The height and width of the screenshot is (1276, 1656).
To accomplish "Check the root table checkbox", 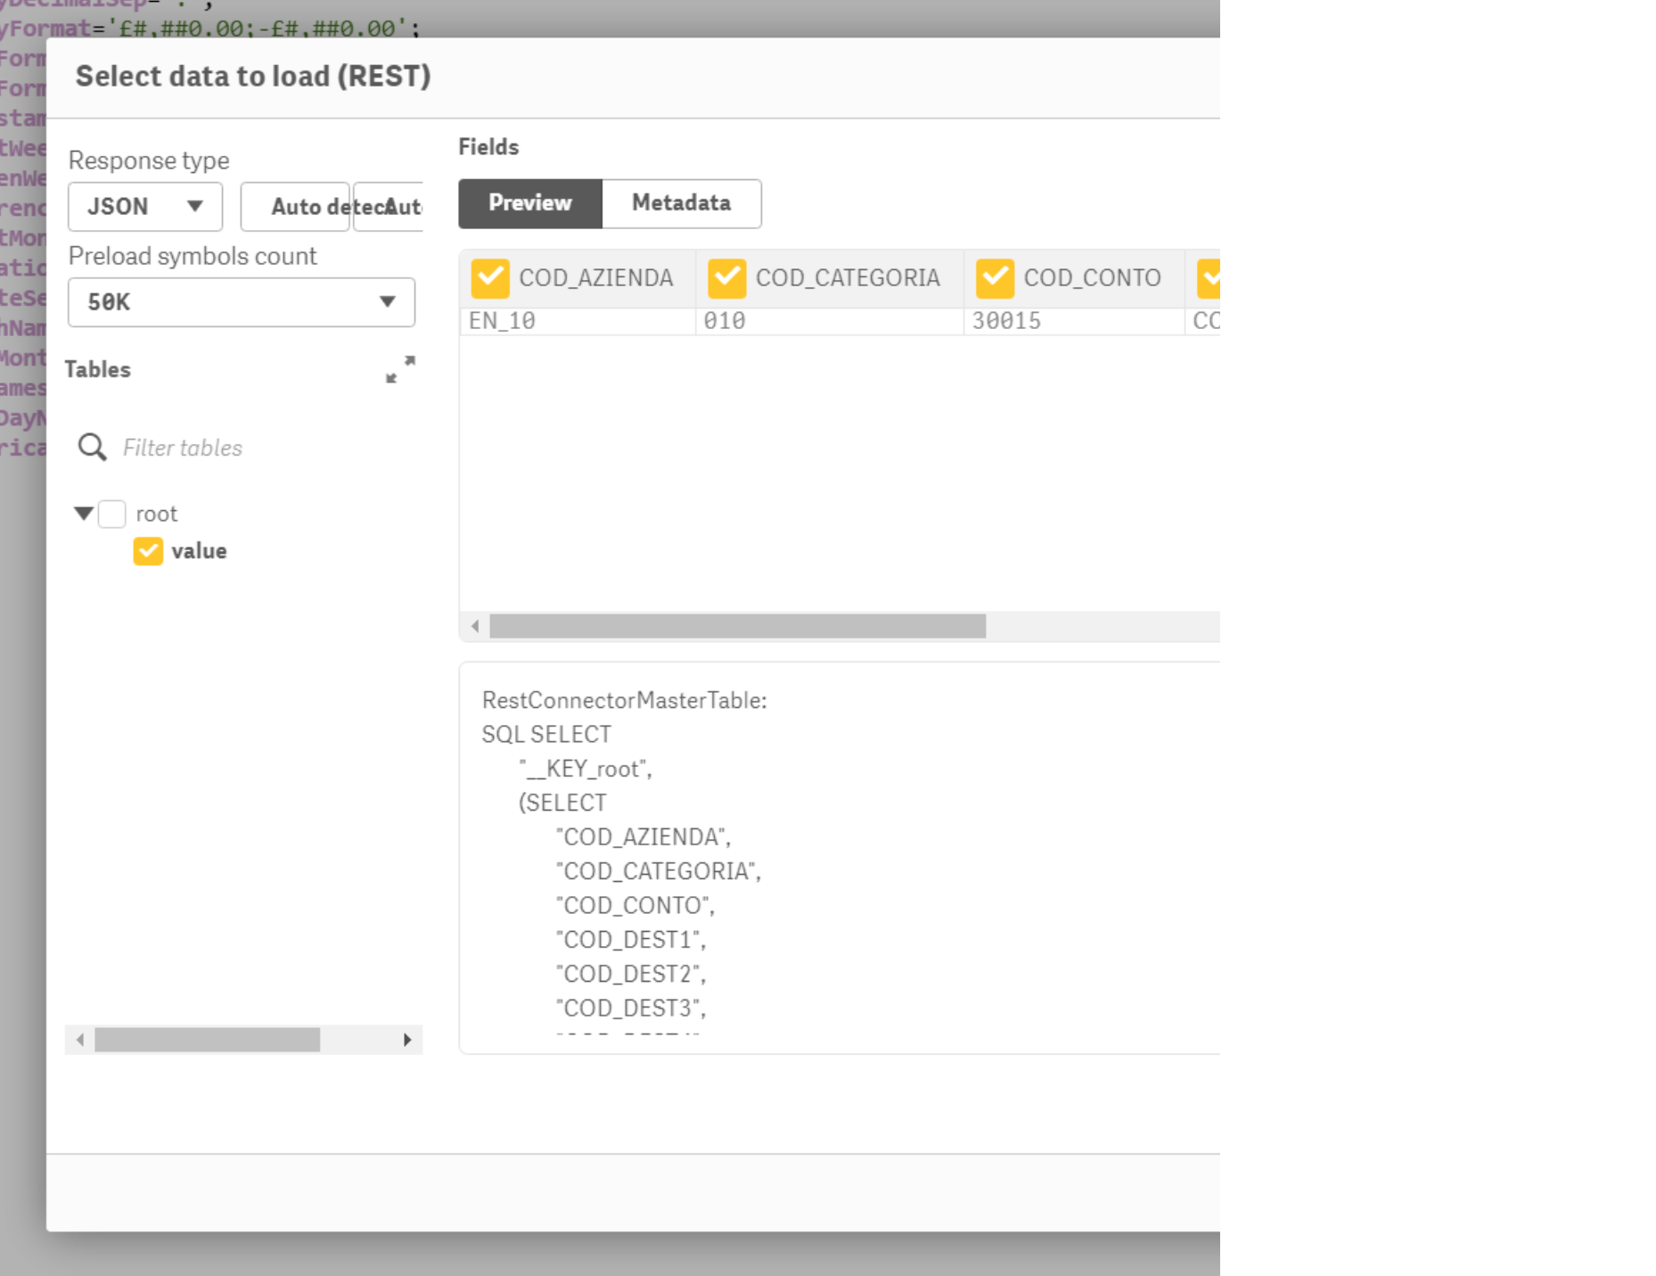I will click(112, 514).
